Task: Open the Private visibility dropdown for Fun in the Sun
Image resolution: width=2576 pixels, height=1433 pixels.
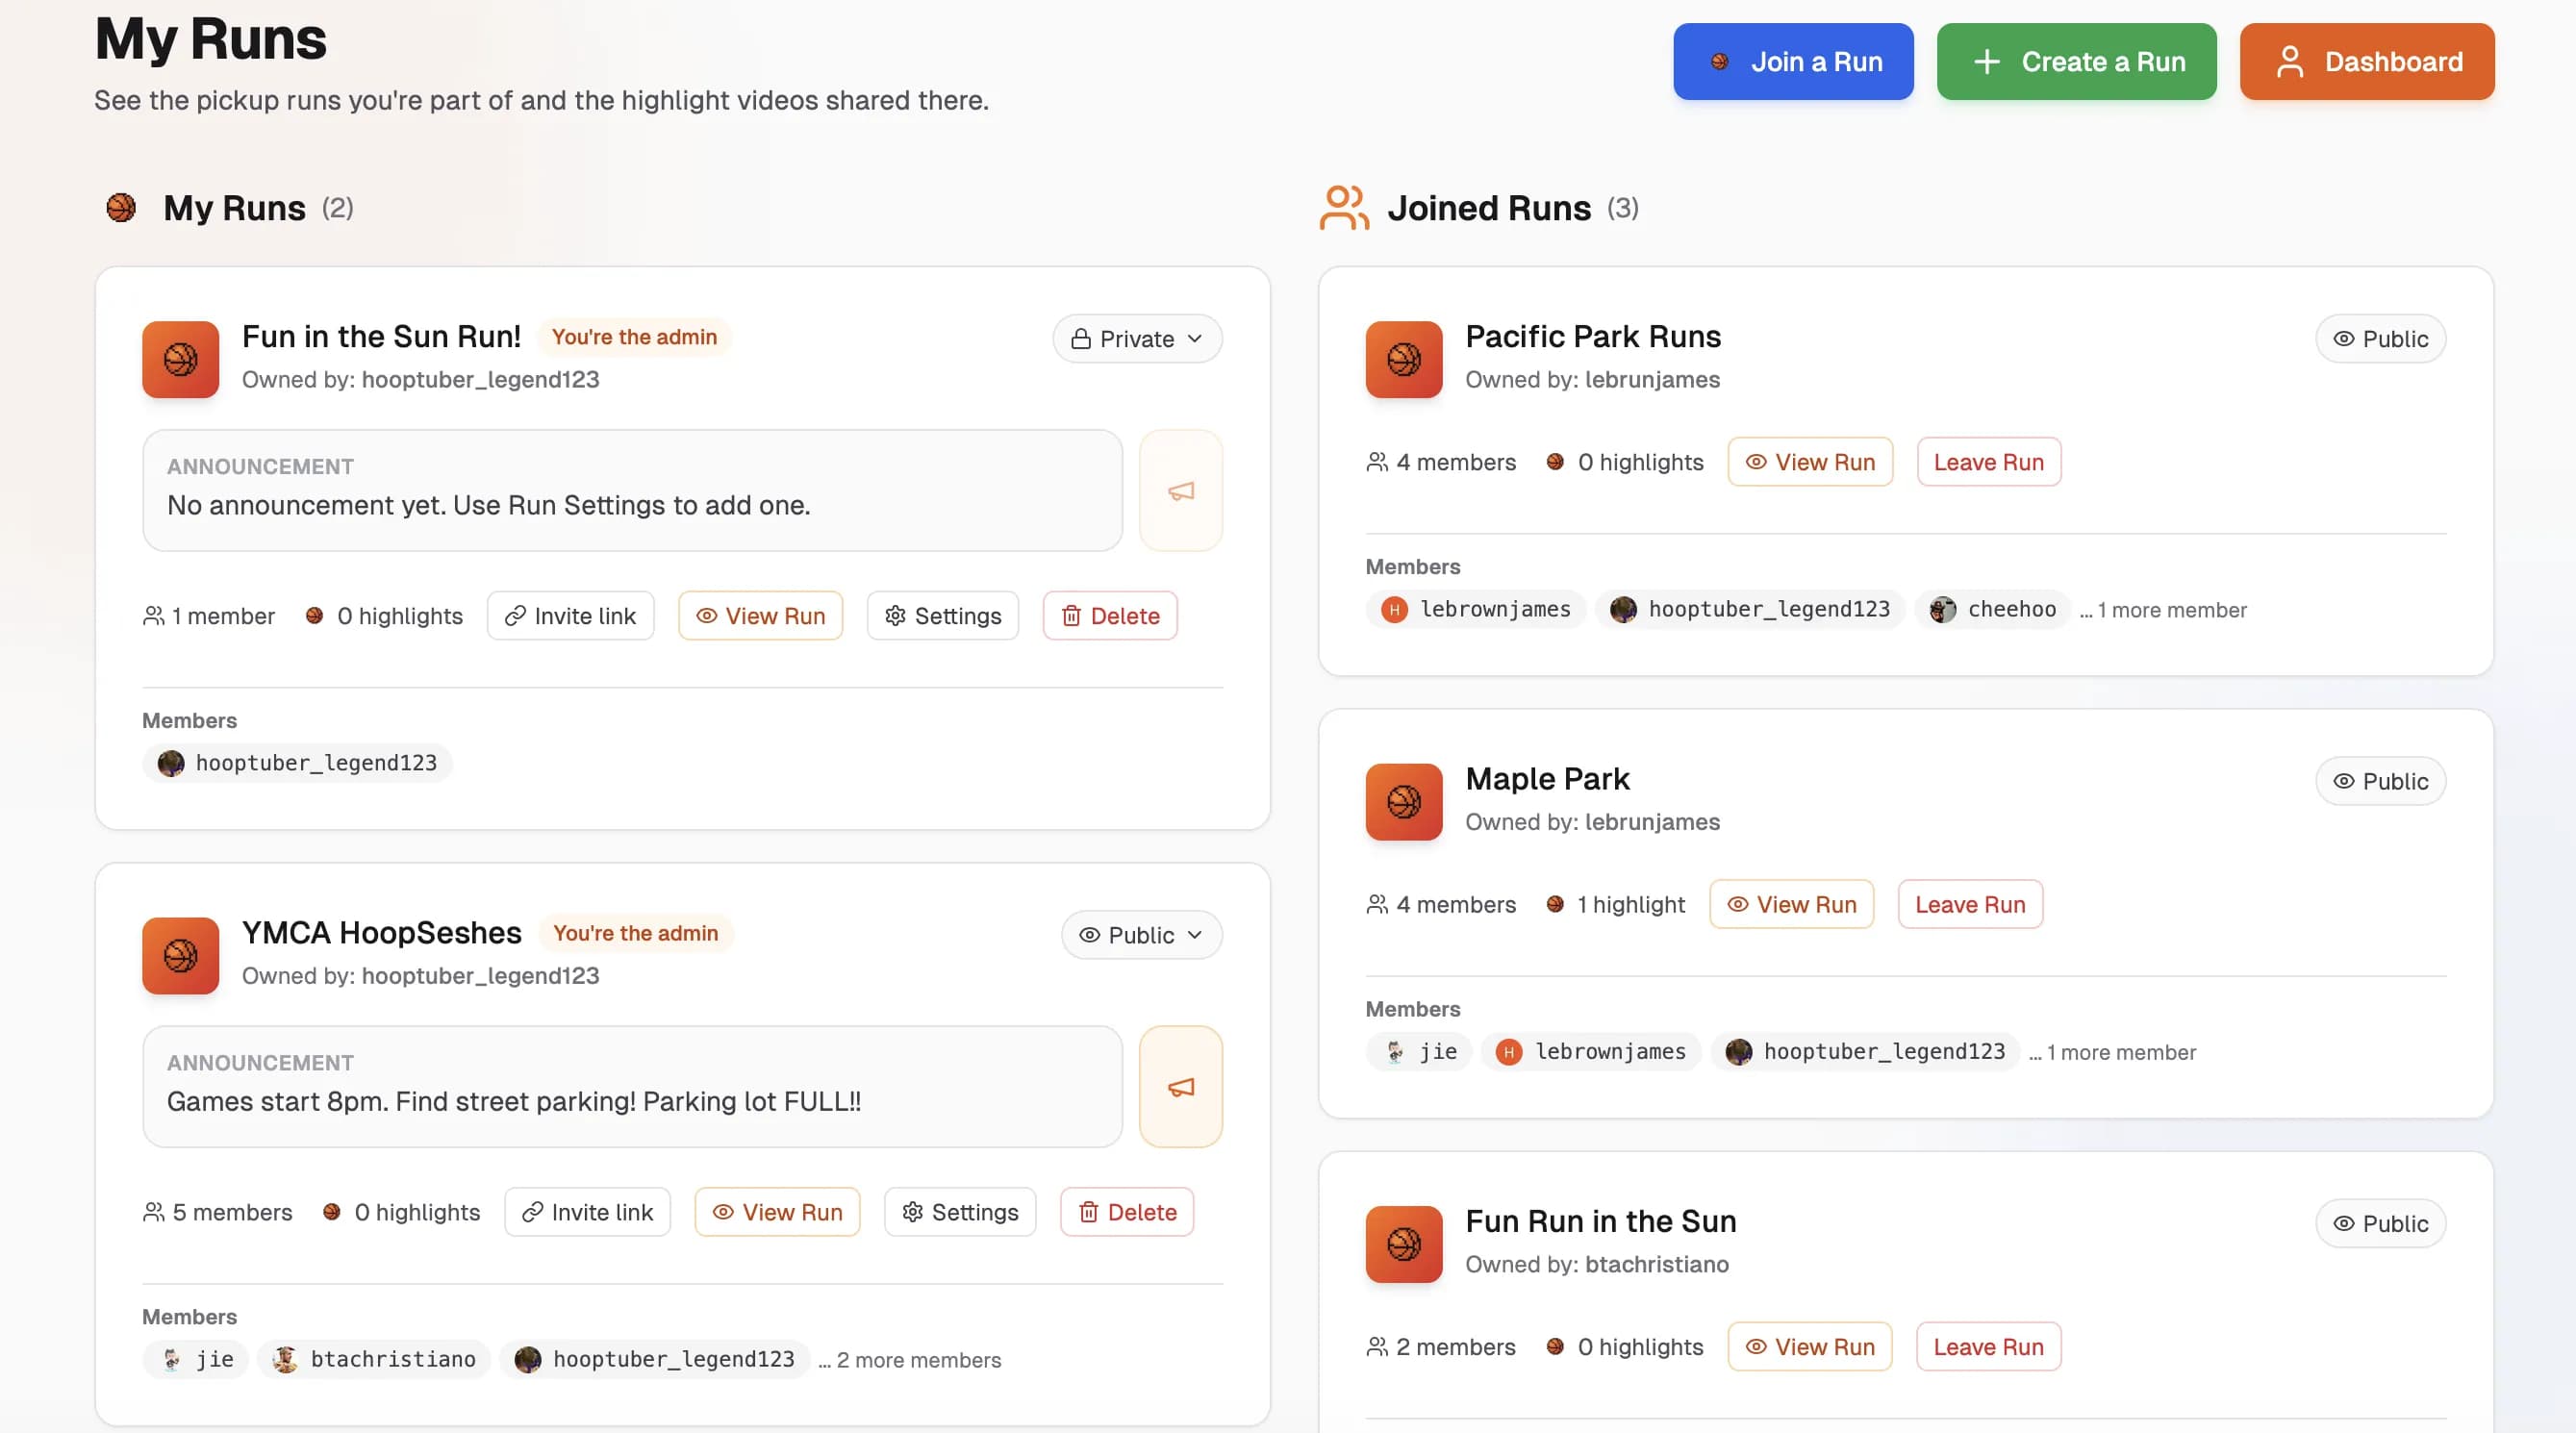Action: [1136, 339]
